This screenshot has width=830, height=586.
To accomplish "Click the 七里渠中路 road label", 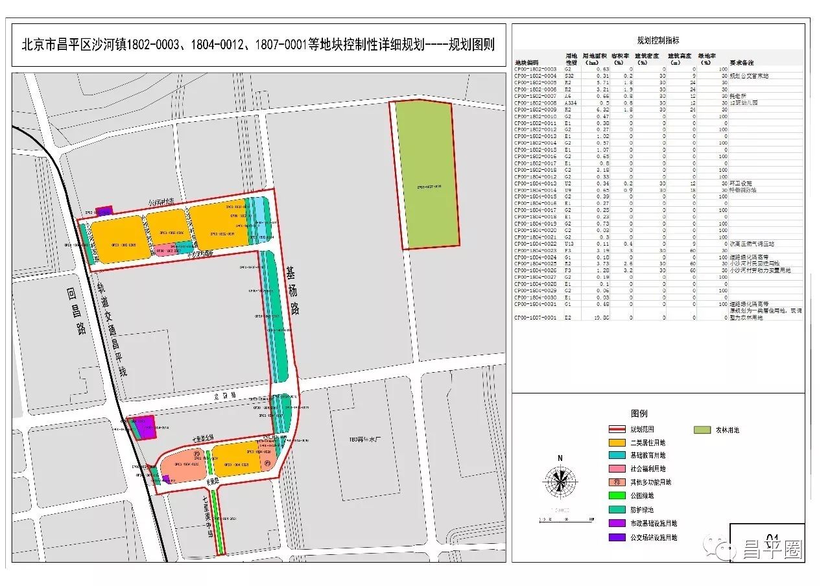I will 209,517.
